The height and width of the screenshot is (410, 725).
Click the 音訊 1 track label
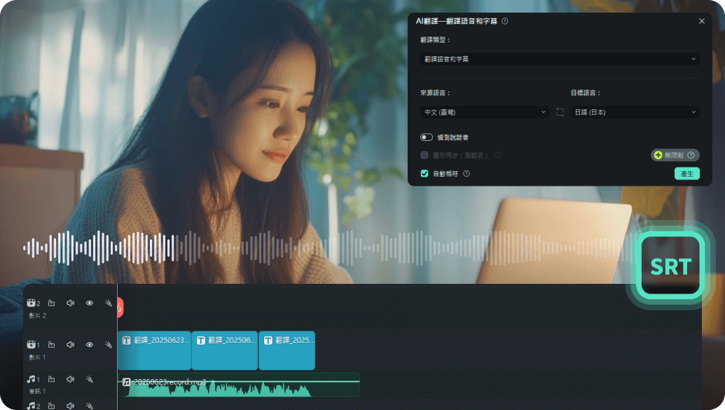tap(37, 392)
